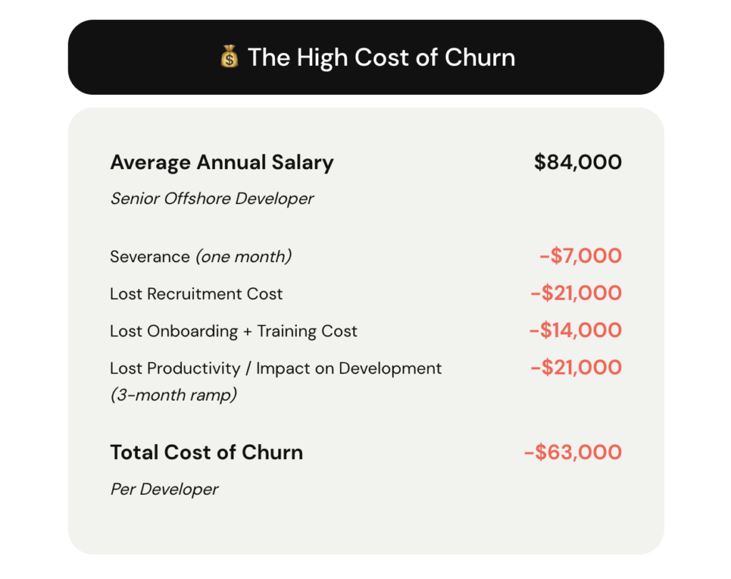This screenshot has width=731, height=579.
Task: Click the "Impact on Development" text
Action: click(349, 368)
